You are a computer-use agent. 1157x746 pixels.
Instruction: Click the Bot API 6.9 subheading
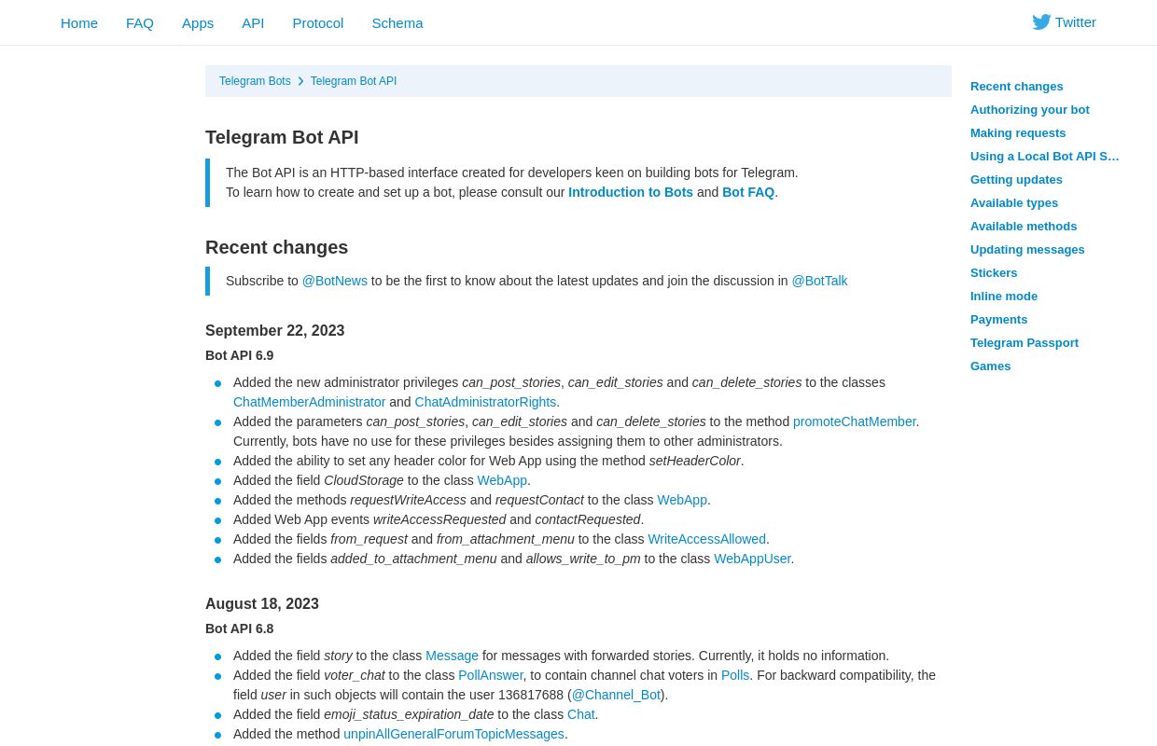tap(240, 355)
